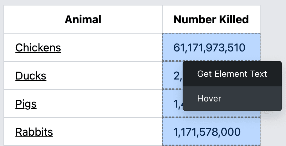286x146 pixels.
Task: Open the Rabbits link
Action: pos(34,132)
